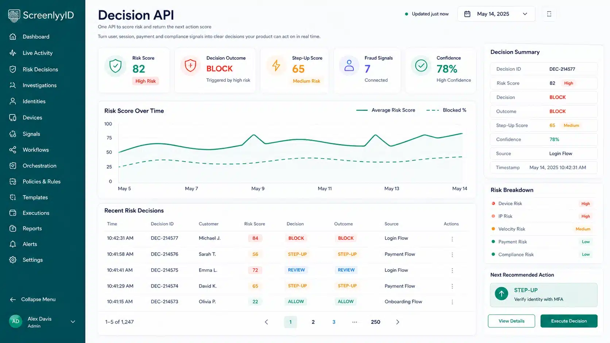Open actions menu for Emma L. row

[x=452, y=270]
